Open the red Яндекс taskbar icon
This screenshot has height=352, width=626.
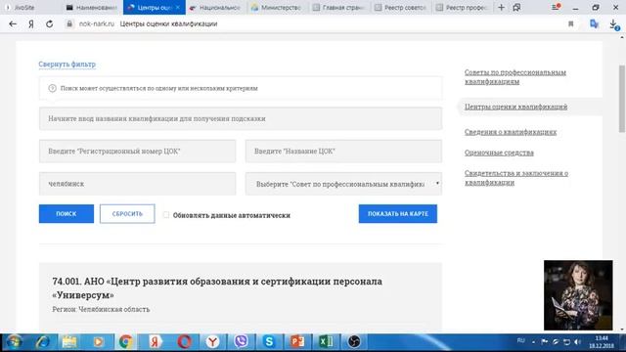155,341
